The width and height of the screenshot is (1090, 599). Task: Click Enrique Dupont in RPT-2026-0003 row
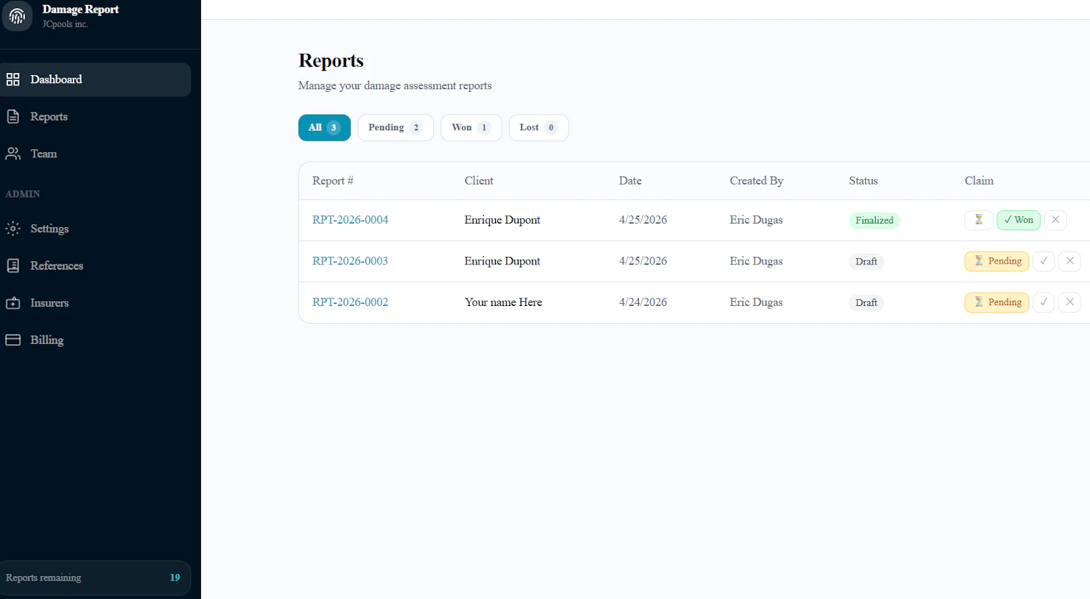[x=502, y=261]
